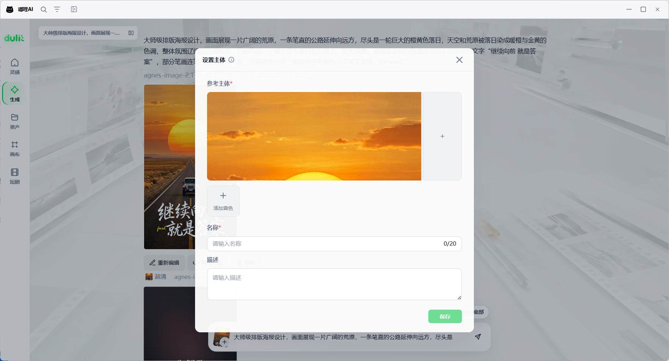Open the generated road poster image
This screenshot has height=361, width=669.
170,167
